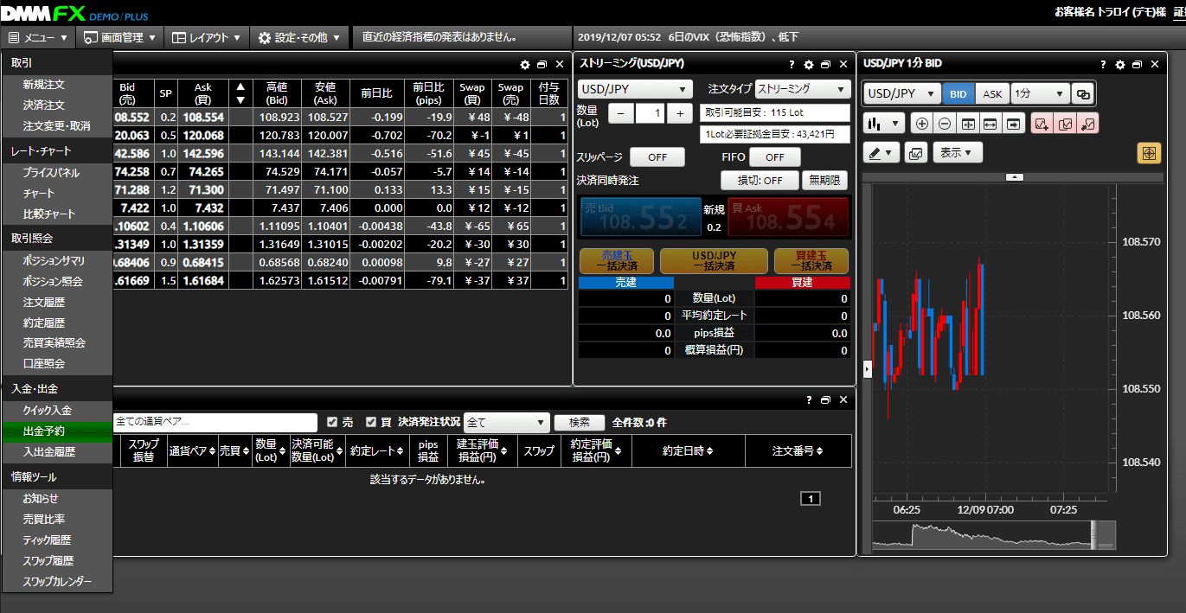Open the 決済発注状況 全て dropdown

click(x=507, y=422)
